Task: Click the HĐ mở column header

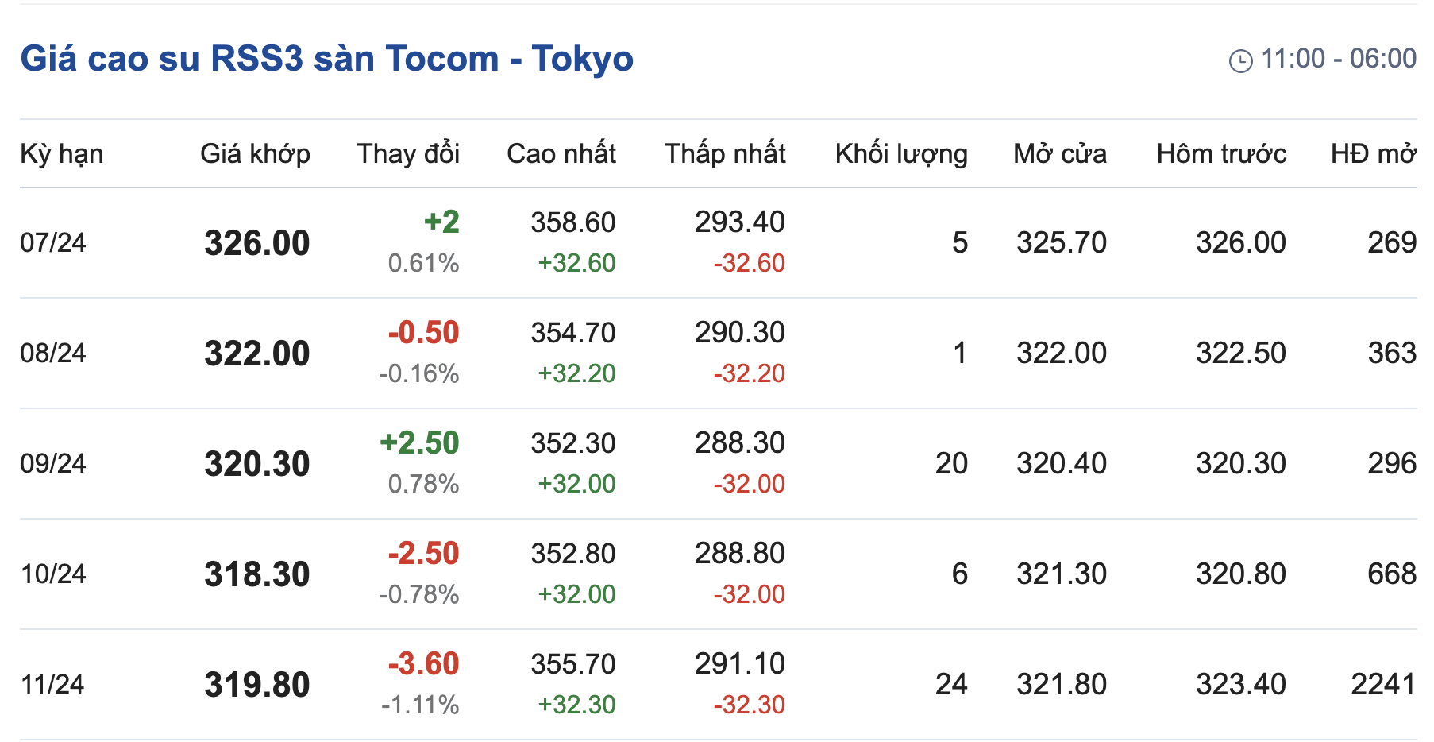Action: click(x=1374, y=153)
